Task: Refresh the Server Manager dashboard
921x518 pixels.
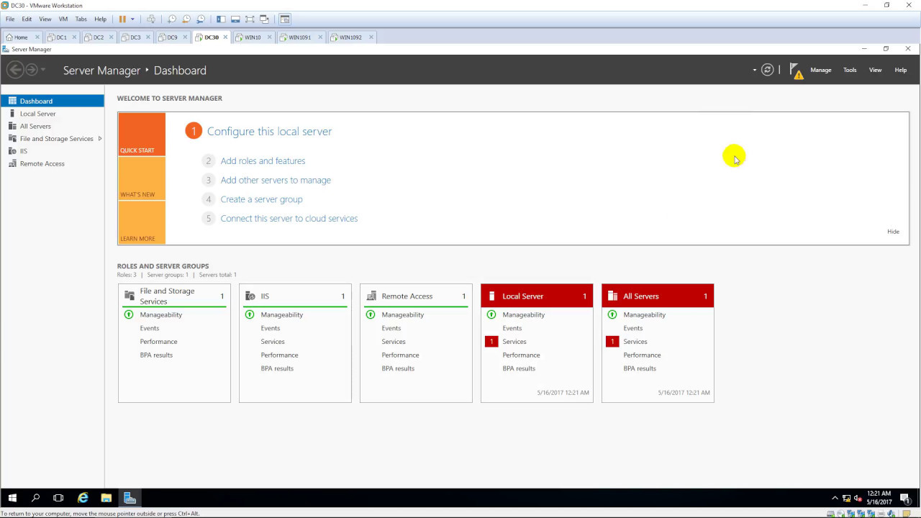Action: pyautogui.click(x=768, y=70)
